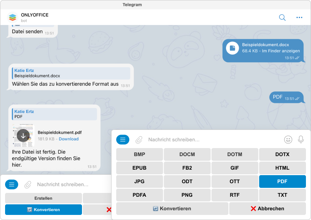Click the 'Im Finder anzeigen' text
The image size is (311, 220).
coord(281,51)
